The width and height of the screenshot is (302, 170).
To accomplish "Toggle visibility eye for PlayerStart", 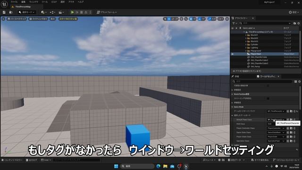I will click(233, 54).
